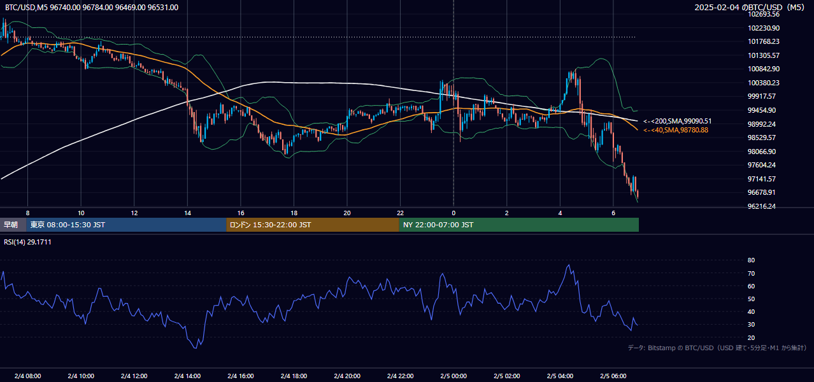Click the 2/4 16:00 date label
This screenshot has height=382, width=814.
click(x=240, y=376)
